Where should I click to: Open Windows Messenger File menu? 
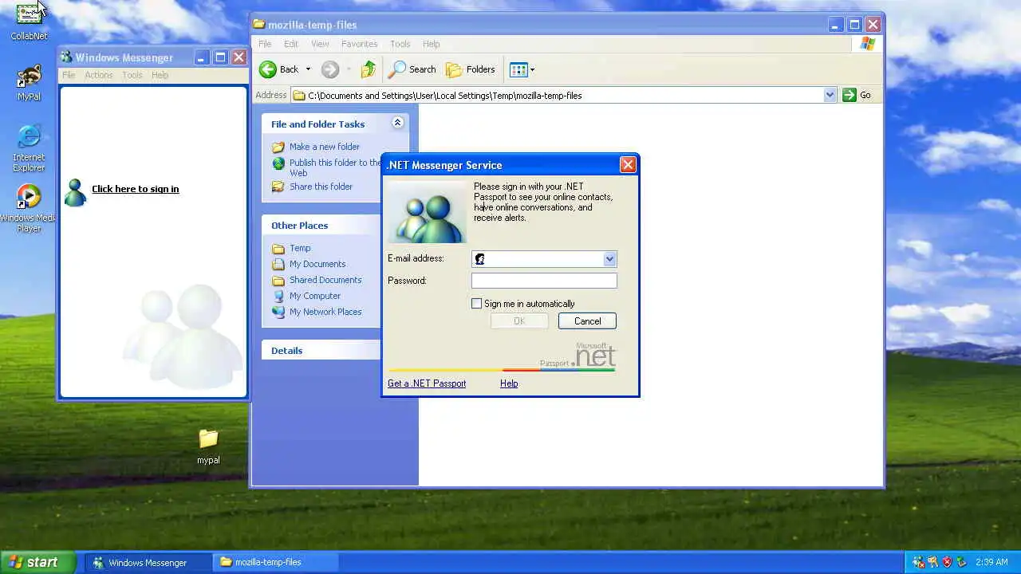pyautogui.click(x=69, y=75)
